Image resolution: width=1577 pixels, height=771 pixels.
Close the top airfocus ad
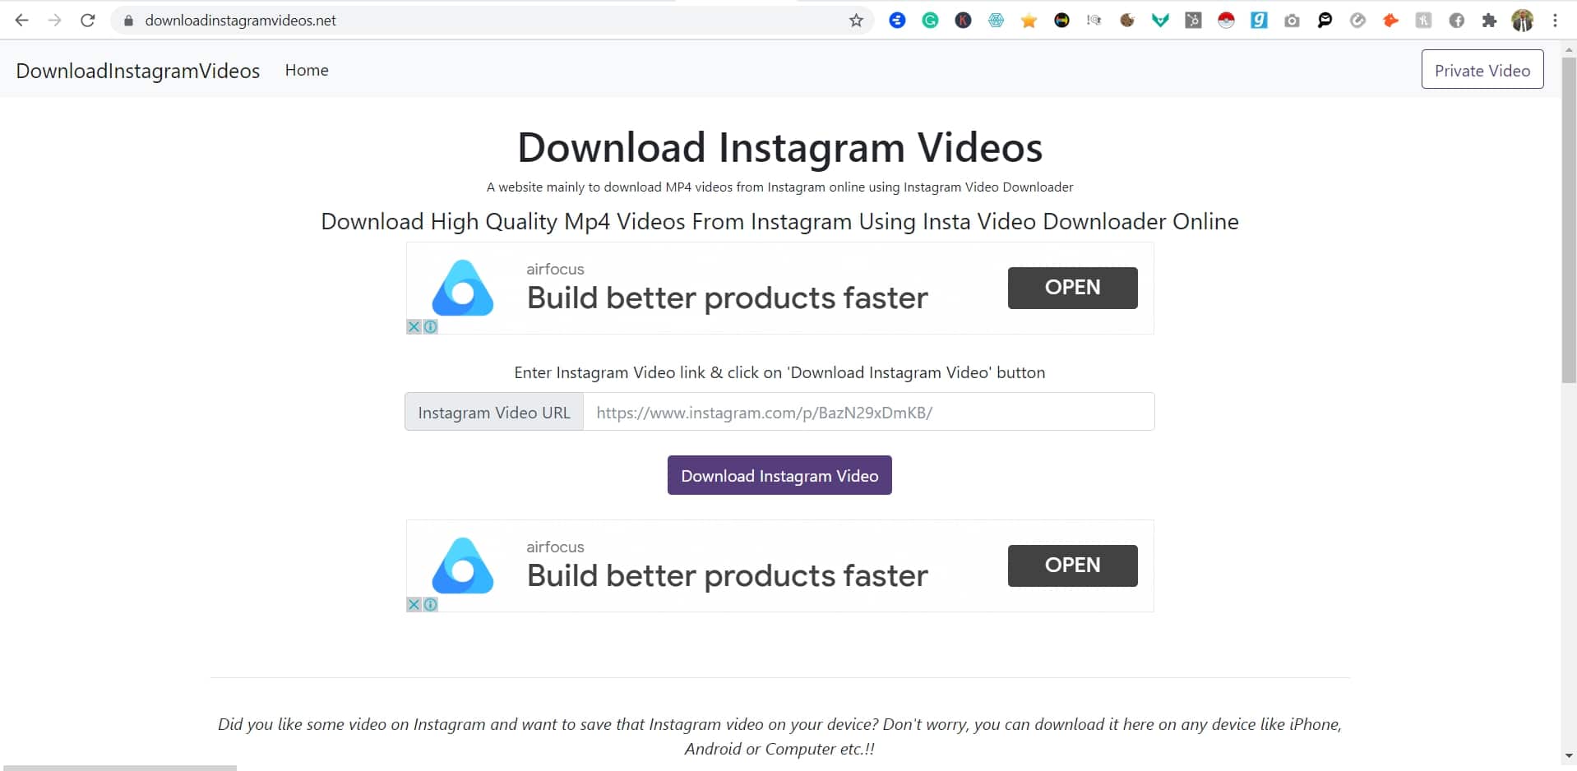pyautogui.click(x=414, y=326)
